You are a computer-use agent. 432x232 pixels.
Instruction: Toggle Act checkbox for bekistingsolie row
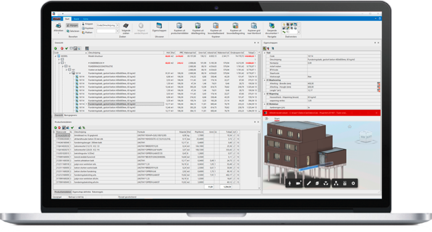235,153
